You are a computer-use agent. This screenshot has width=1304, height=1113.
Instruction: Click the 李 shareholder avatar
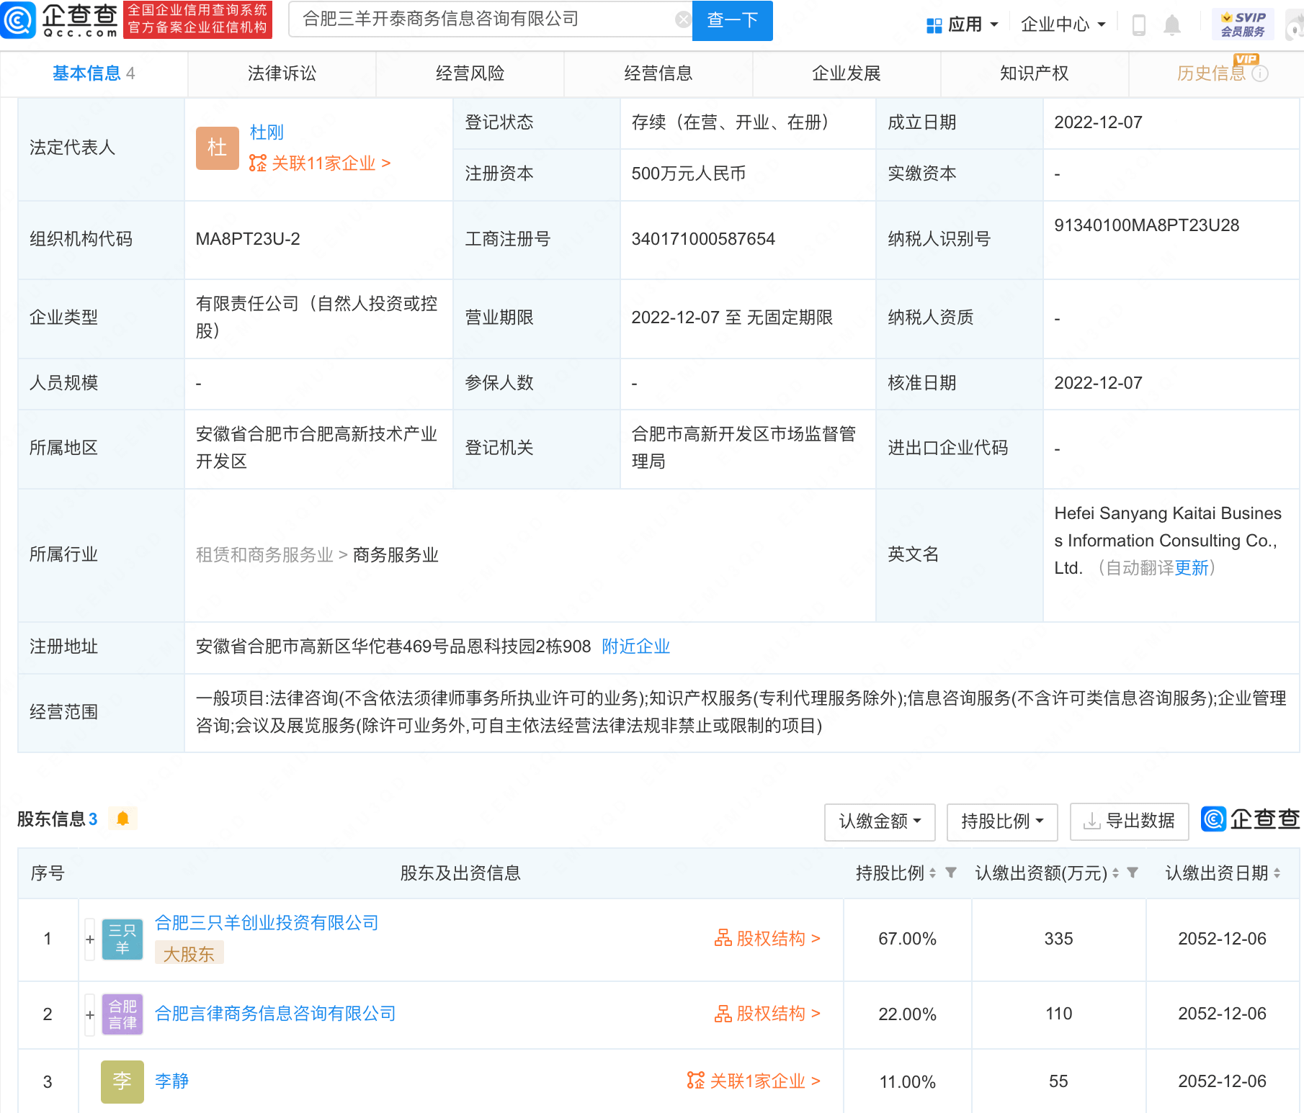[x=122, y=1081]
